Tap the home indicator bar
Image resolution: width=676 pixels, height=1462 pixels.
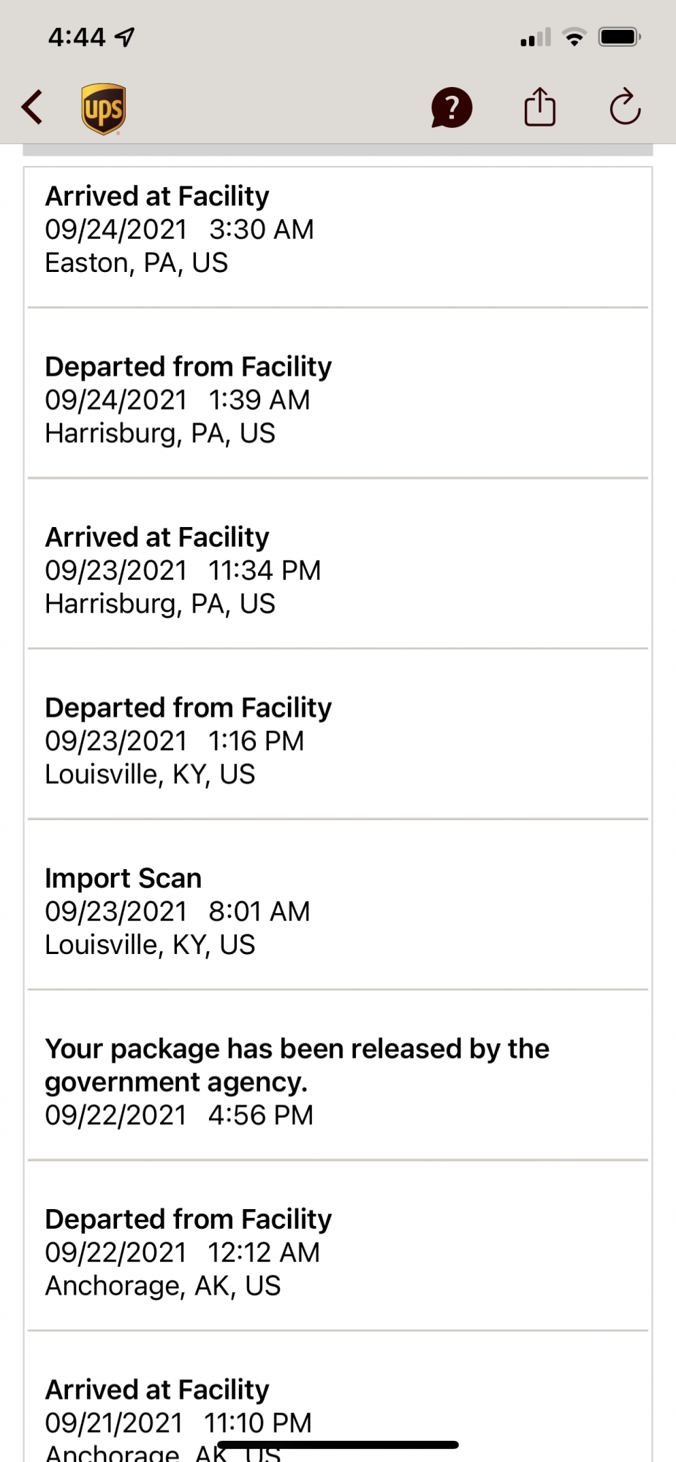[338, 1445]
